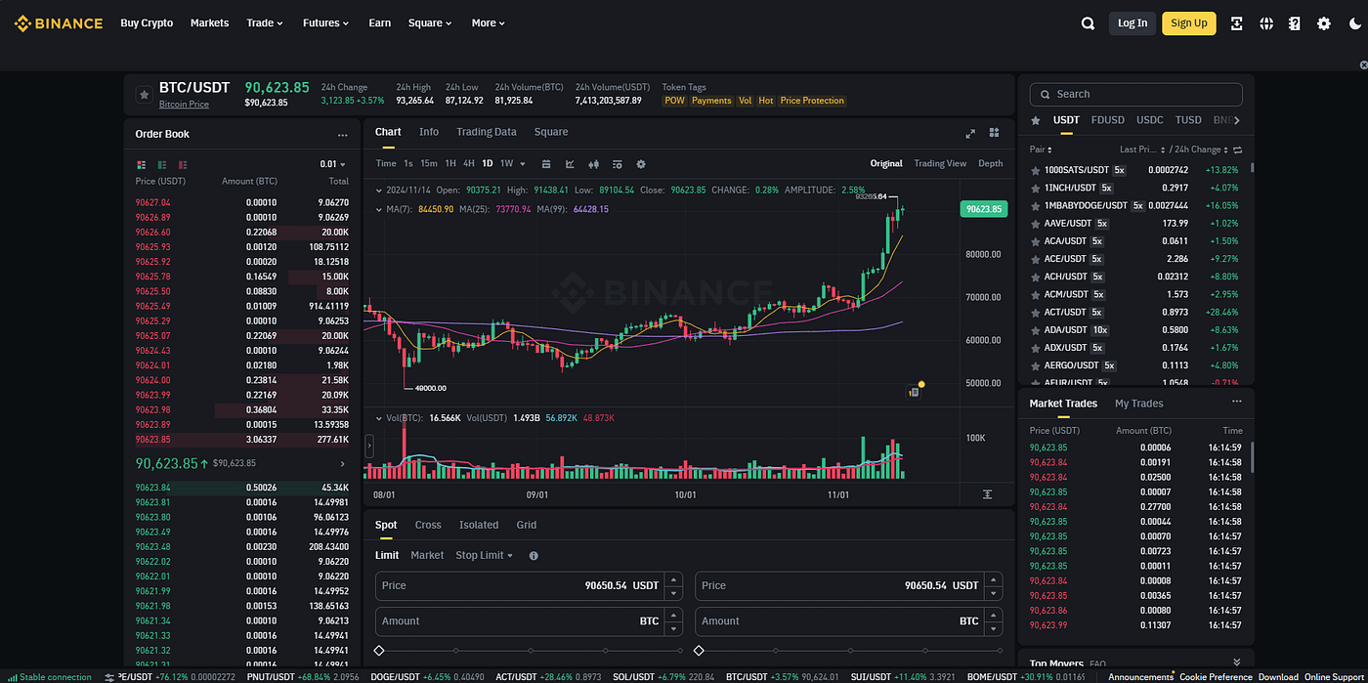Viewport: 1368px width, 683px height.
Task: Switch chart to Depth view
Action: pyautogui.click(x=990, y=164)
